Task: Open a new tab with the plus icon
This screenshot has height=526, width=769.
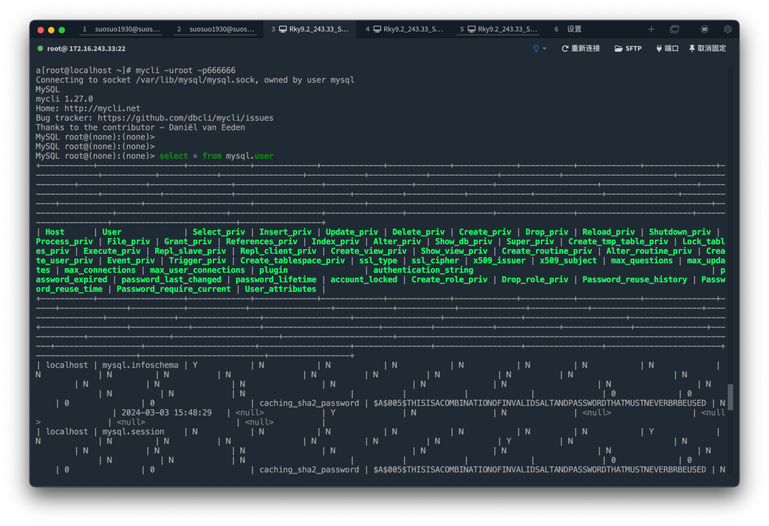Action: (651, 29)
